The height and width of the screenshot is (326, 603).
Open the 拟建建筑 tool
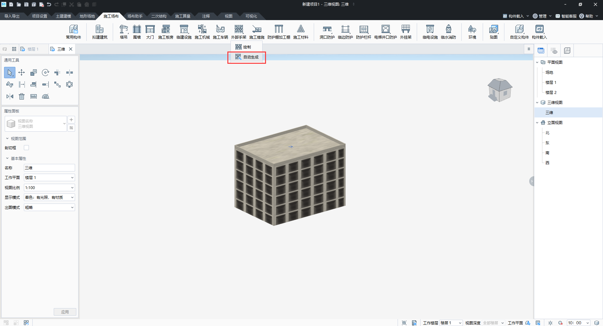coord(100,32)
